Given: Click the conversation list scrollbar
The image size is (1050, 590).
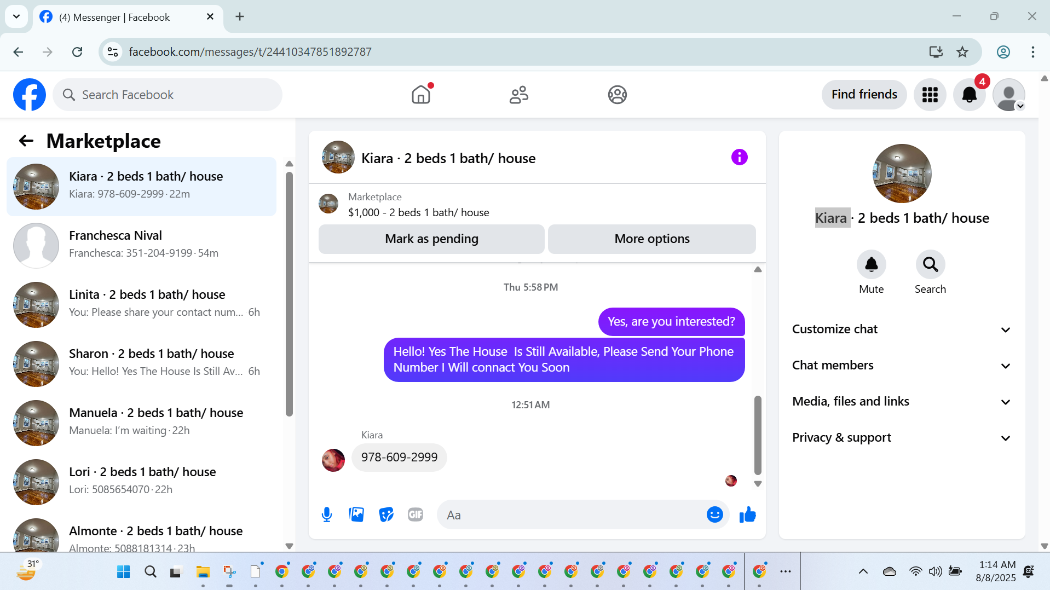Looking at the screenshot, I should tap(289, 294).
